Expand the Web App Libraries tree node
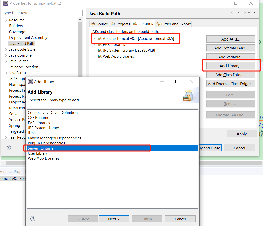Screen dimensions: 263x226 (94, 56)
